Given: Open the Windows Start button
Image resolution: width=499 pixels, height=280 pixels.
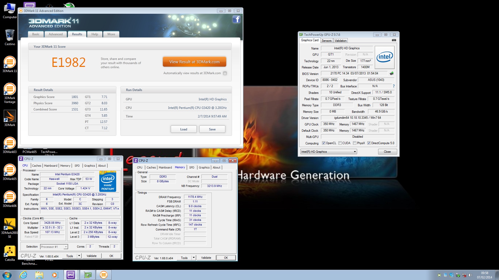Looking at the screenshot, I should pos(7,275).
